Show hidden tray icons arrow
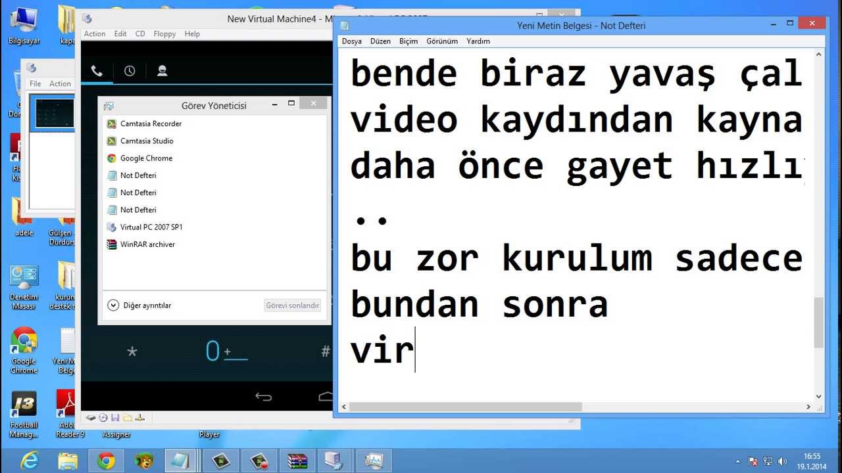 [x=738, y=461]
